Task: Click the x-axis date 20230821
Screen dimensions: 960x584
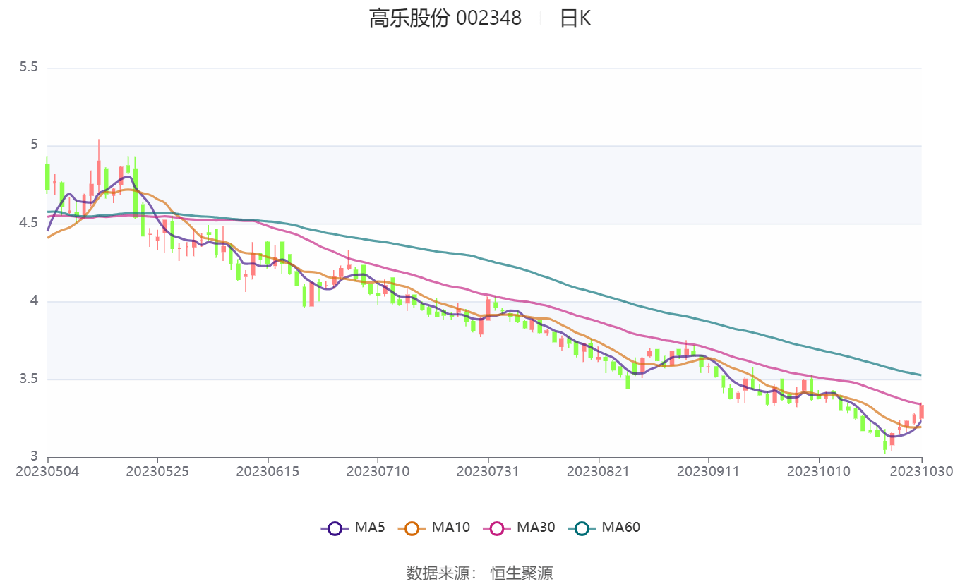Action: (598, 471)
